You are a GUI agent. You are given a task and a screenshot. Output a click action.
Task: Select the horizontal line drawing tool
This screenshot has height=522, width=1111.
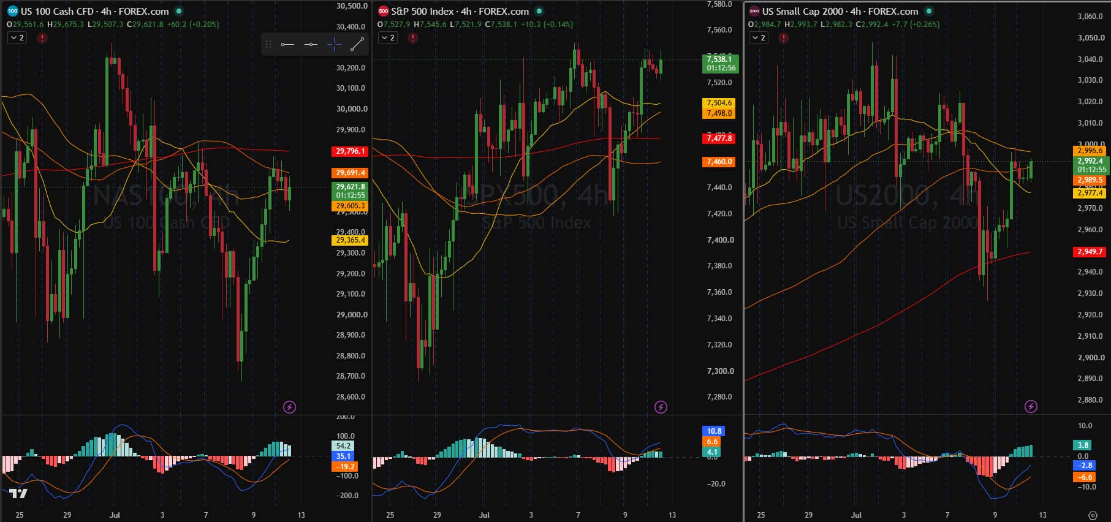311,44
